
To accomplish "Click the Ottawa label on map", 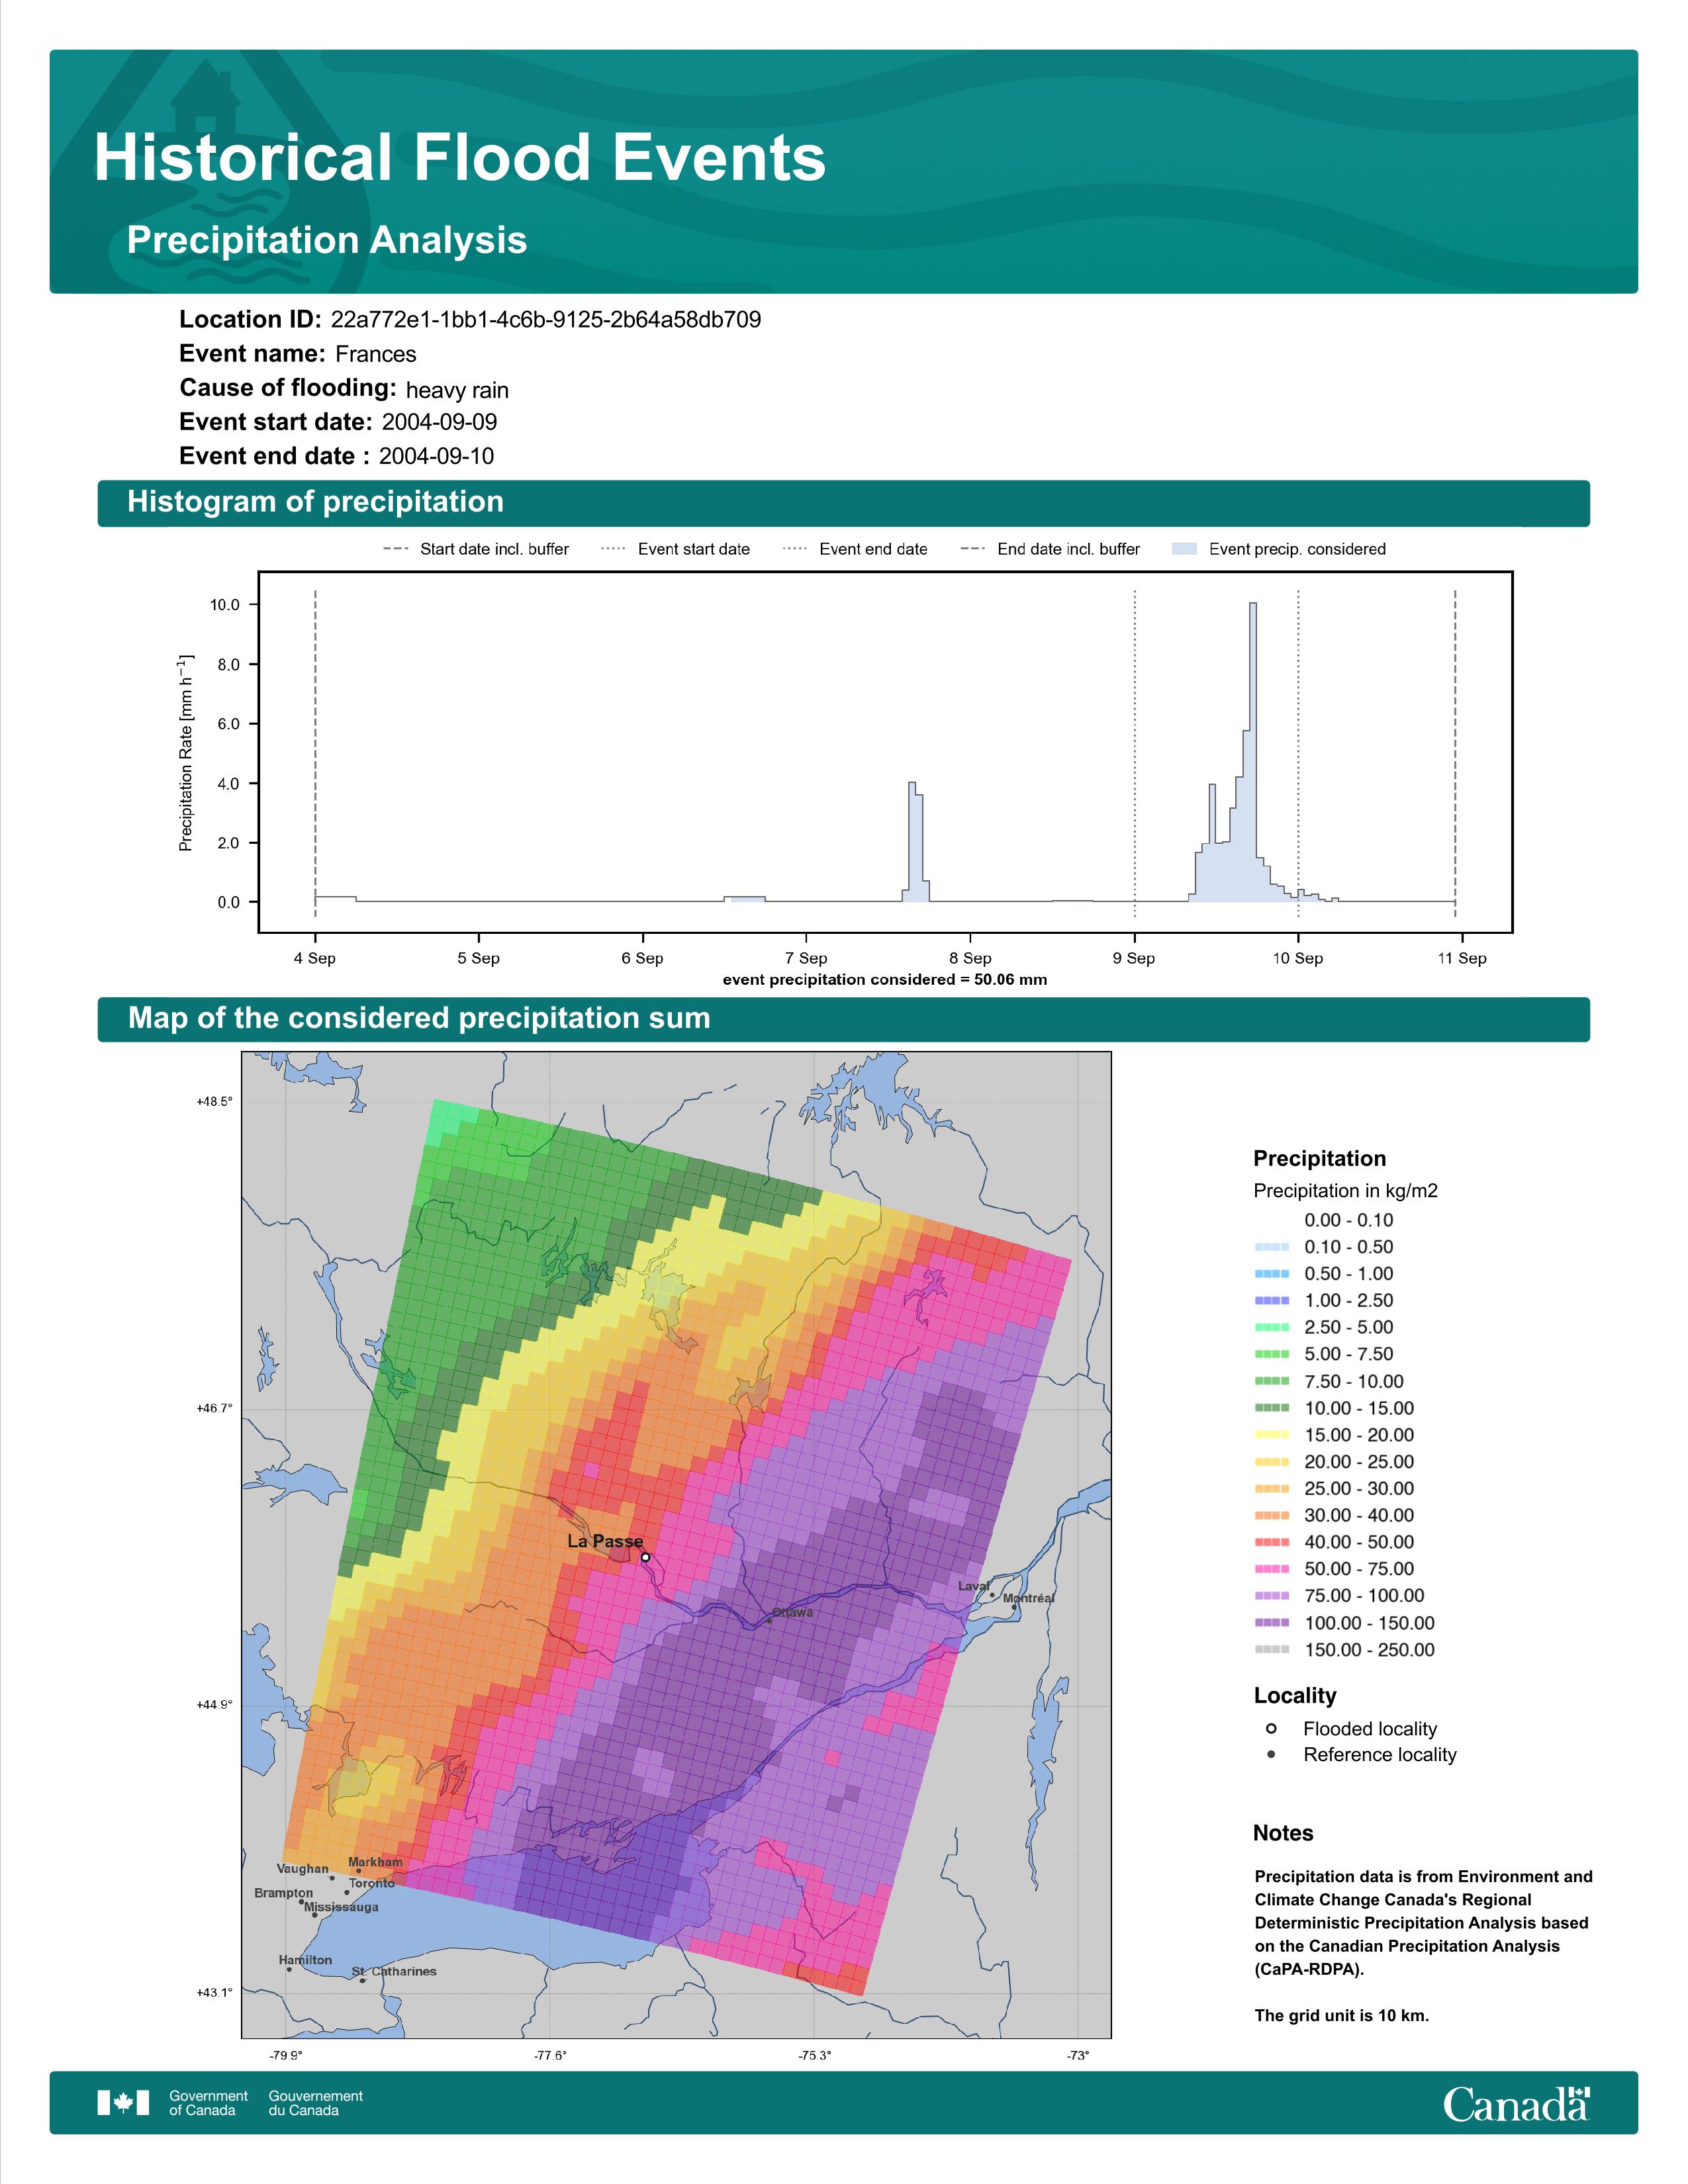I will (x=793, y=1612).
